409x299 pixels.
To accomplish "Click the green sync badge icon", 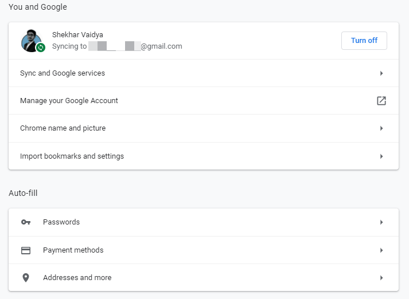I will pos(41,48).
